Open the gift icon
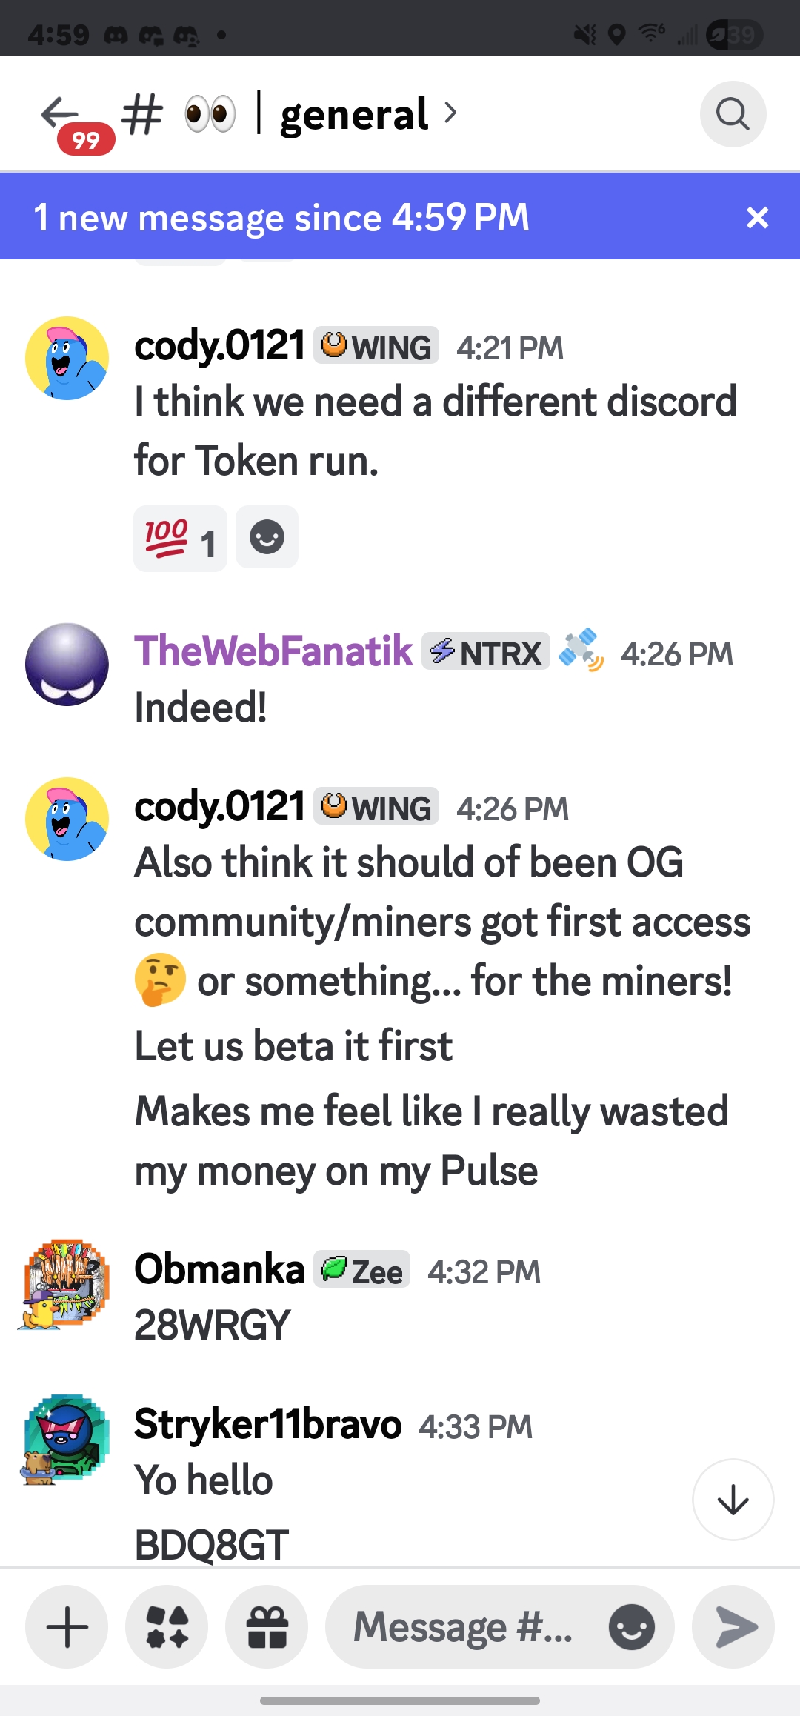Screen dimensions: 800x1716 pyautogui.click(x=267, y=1627)
